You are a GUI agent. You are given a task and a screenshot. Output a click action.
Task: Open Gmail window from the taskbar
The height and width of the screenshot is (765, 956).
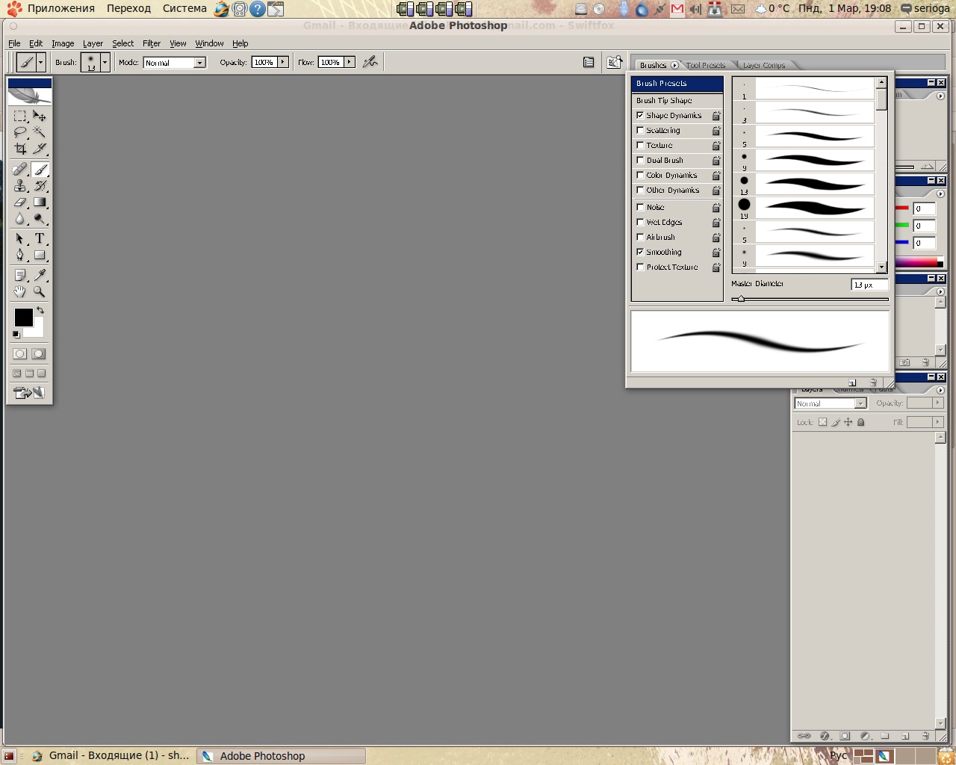pos(111,755)
